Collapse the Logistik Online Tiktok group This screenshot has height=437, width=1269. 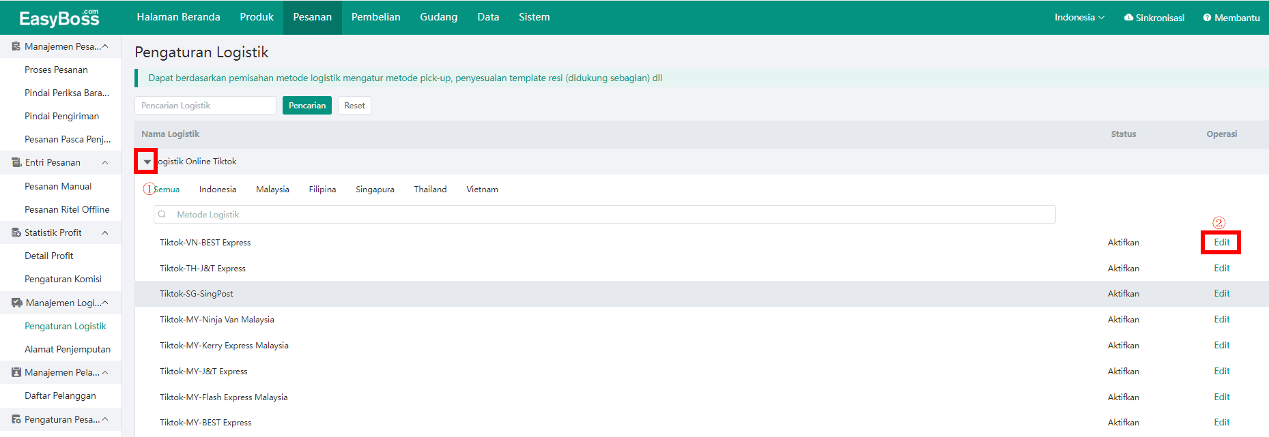point(147,162)
